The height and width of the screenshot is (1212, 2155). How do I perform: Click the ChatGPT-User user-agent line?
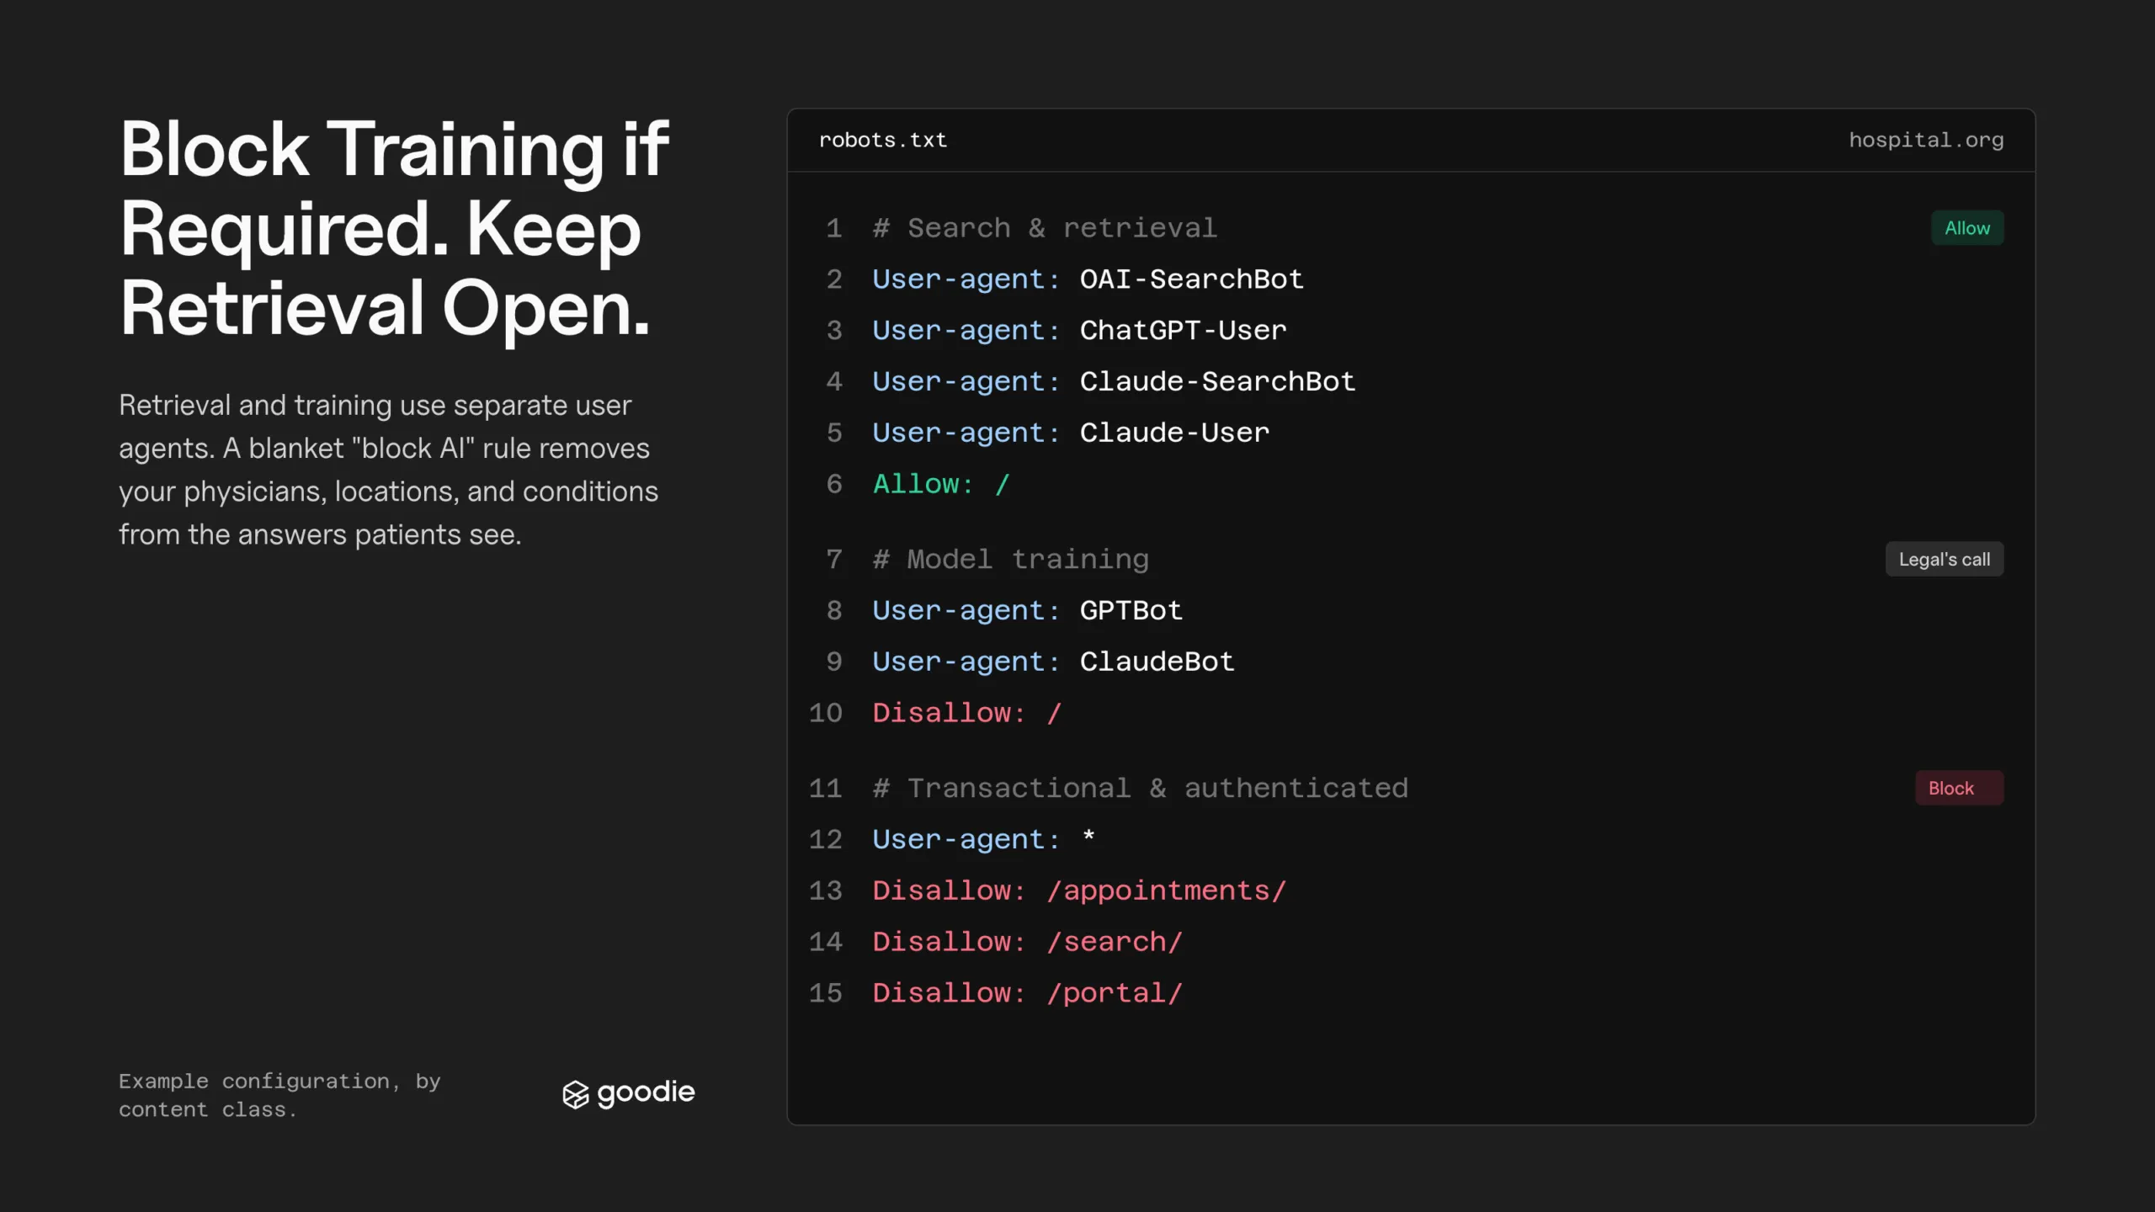tap(1079, 331)
